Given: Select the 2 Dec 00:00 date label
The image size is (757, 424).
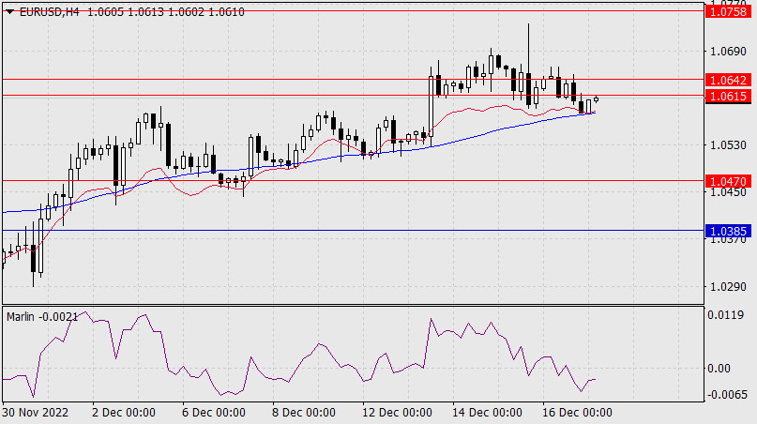Looking at the screenshot, I should (124, 413).
